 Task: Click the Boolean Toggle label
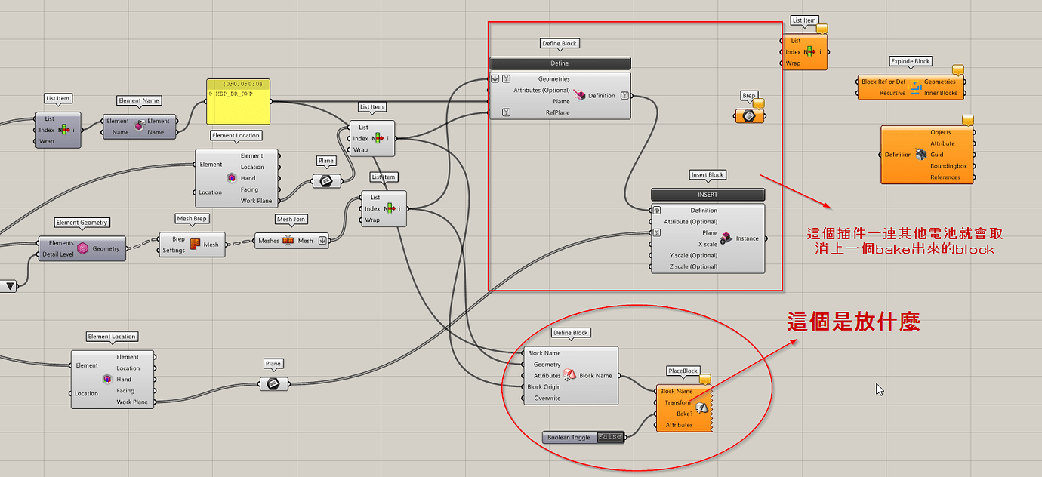point(570,437)
